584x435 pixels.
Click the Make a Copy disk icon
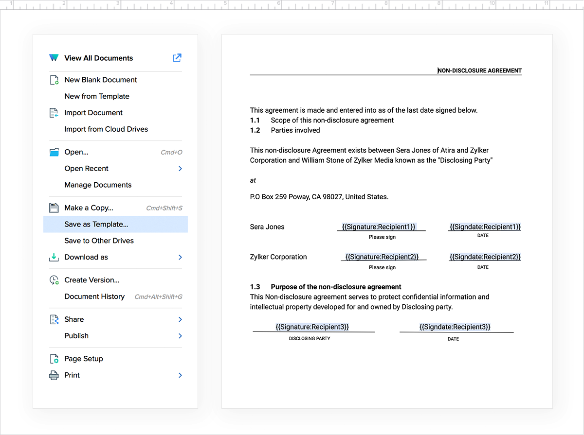point(54,208)
